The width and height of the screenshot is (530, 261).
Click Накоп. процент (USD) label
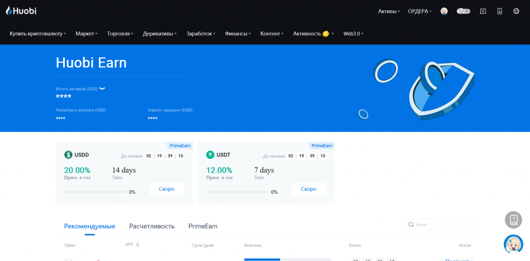click(x=170, y=110)
